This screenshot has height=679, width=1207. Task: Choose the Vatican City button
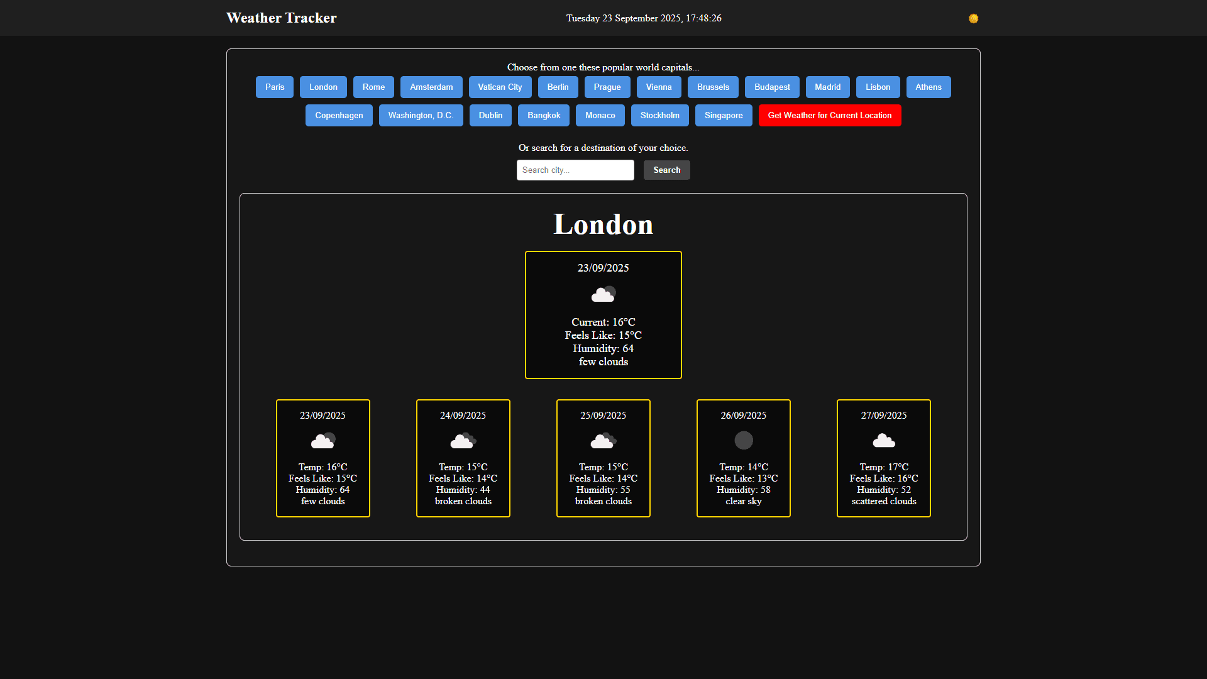[x=500, y=87]
